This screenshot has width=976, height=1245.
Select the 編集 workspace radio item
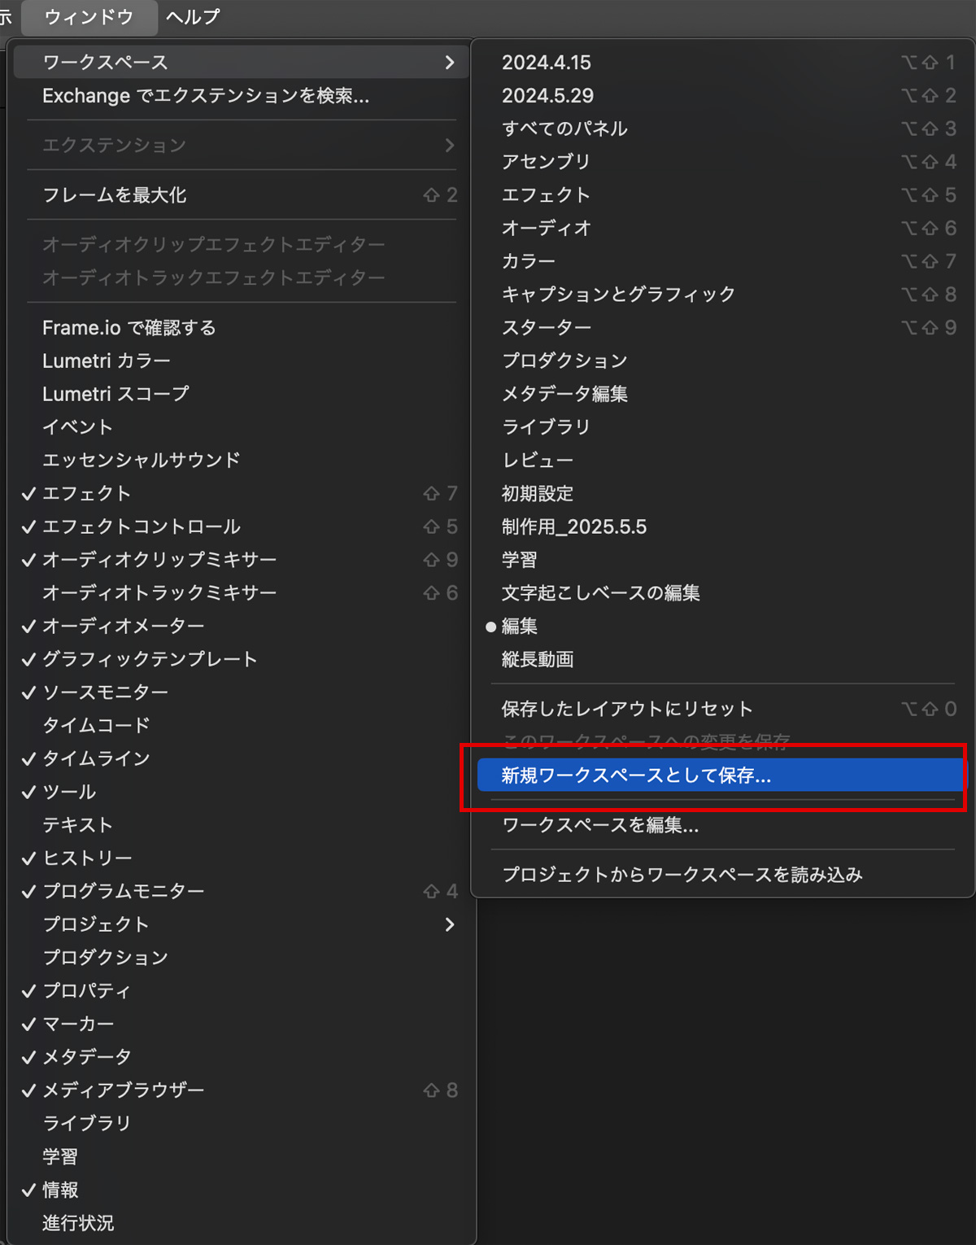(520, 627)
